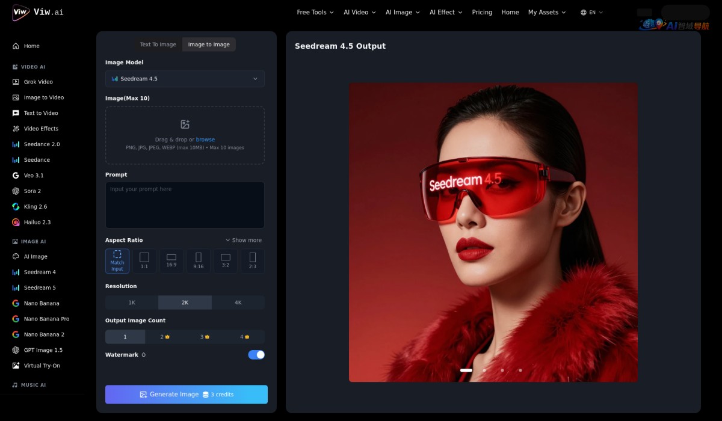Open Grok Video from the sidebar
This screenshot has width=722, height=421.
[x=38, y=82]
